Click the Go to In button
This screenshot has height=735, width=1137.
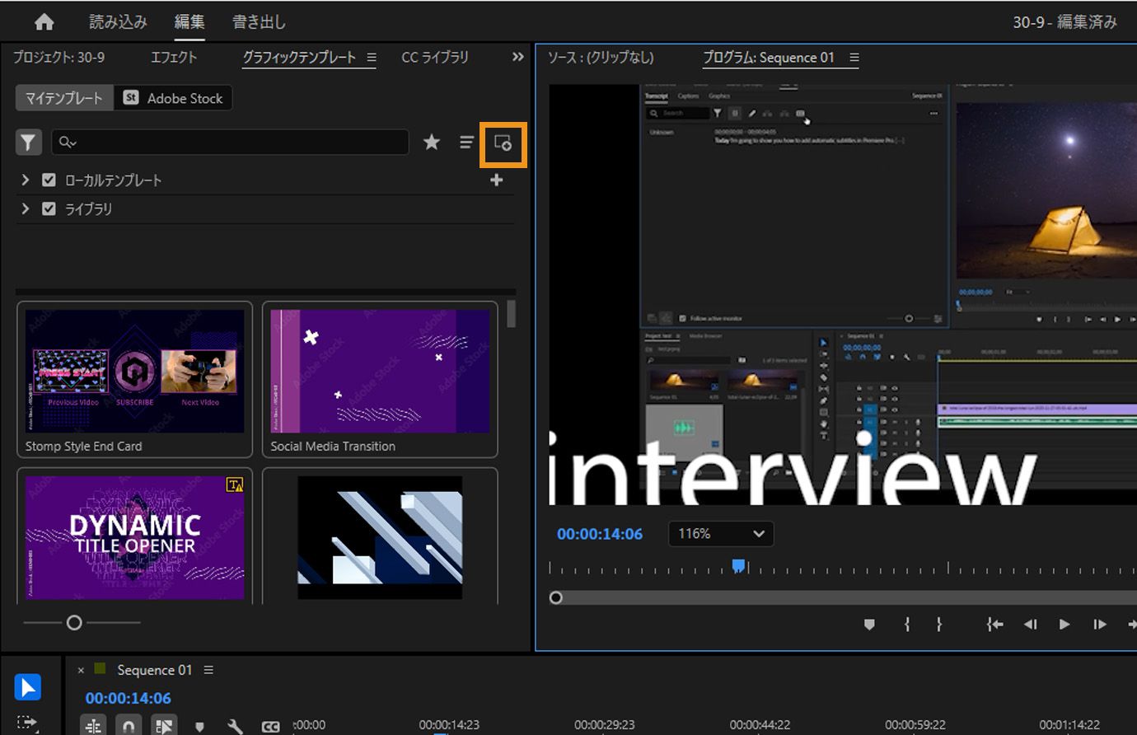tap(994, 625)
